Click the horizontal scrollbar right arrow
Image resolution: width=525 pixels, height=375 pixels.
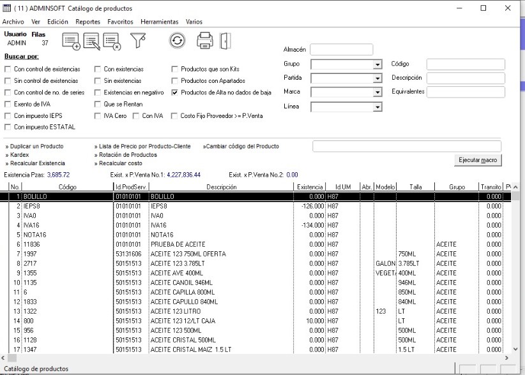[x=506, y=359]
